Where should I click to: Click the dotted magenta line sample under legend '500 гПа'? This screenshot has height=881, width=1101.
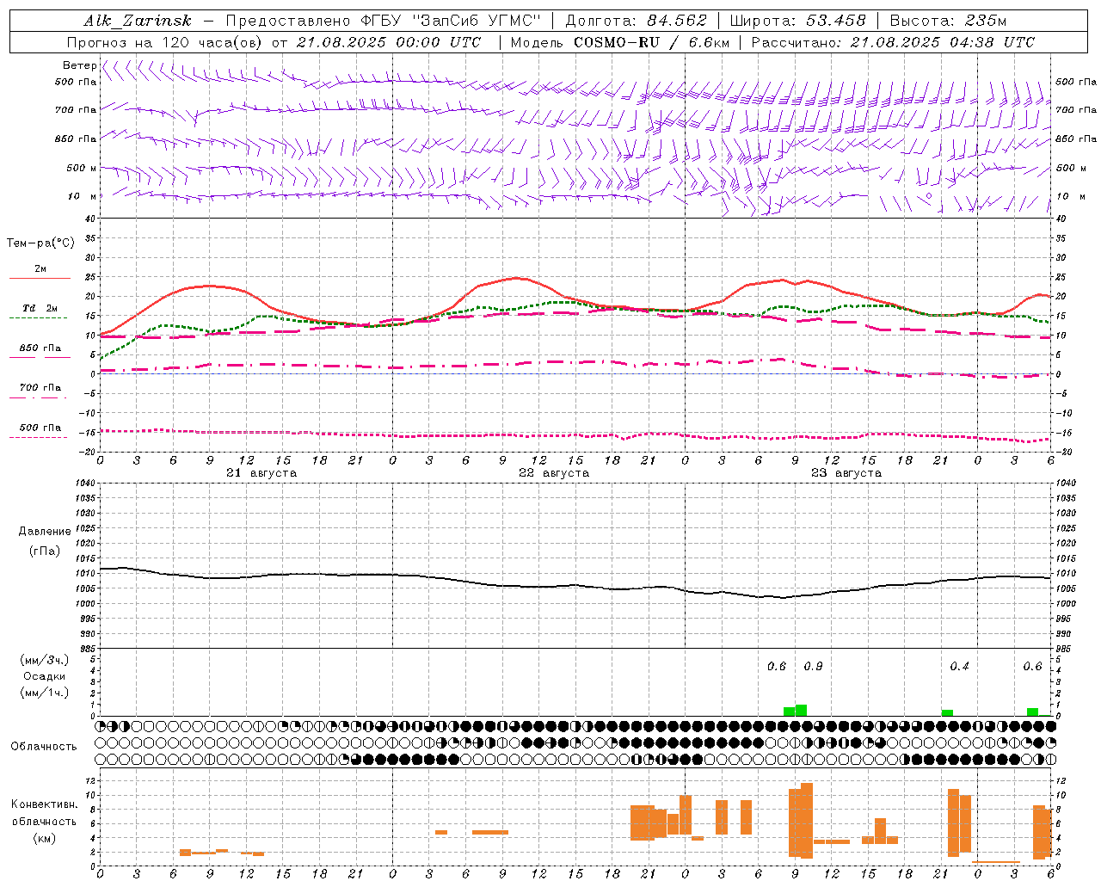point(39,438)
